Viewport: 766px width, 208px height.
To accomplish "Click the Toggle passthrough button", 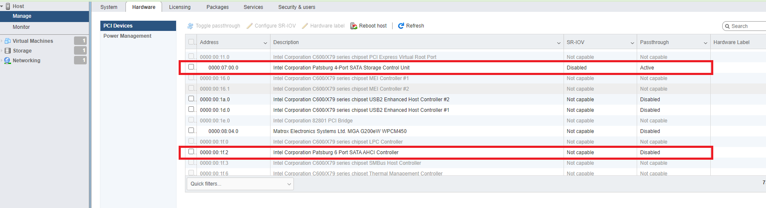I will (214, 26).
